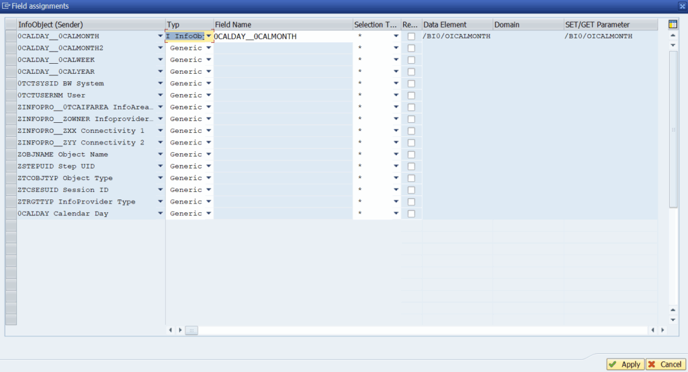Tick the Required checkbox for 0CALDAY Calendar Day
This screenshot has height=372, width=688.
tap(411, 214)
